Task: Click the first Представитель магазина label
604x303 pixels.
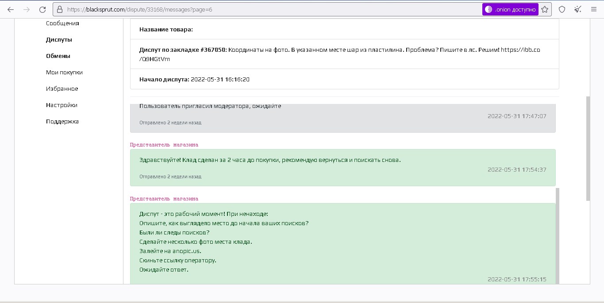Action: (x=164, y=145)
